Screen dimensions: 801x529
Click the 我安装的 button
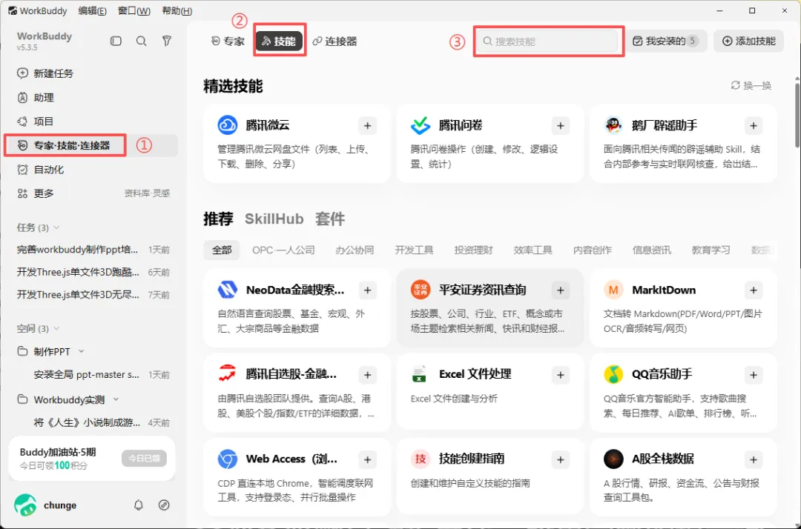(x=666, y=41)
